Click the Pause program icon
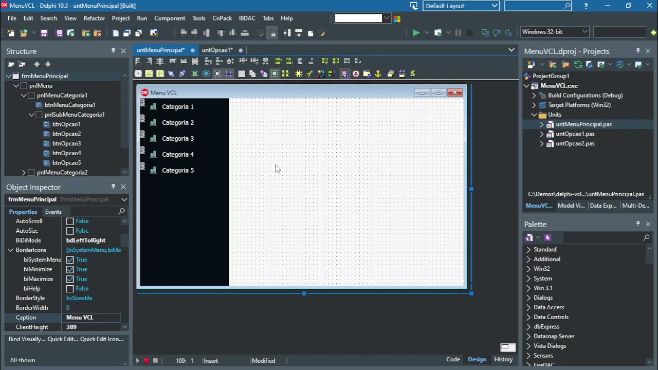 coord(458,32)
